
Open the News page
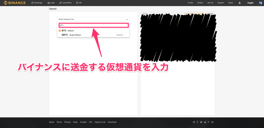230,3
